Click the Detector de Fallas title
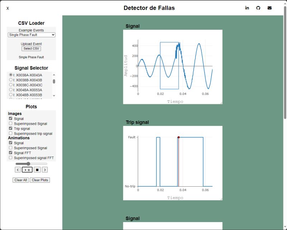Screen dimensions: 287x230 point(149,8)
